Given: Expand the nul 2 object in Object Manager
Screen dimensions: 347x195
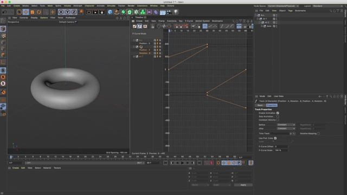Looking at the screenshot, I should point(260,23).
